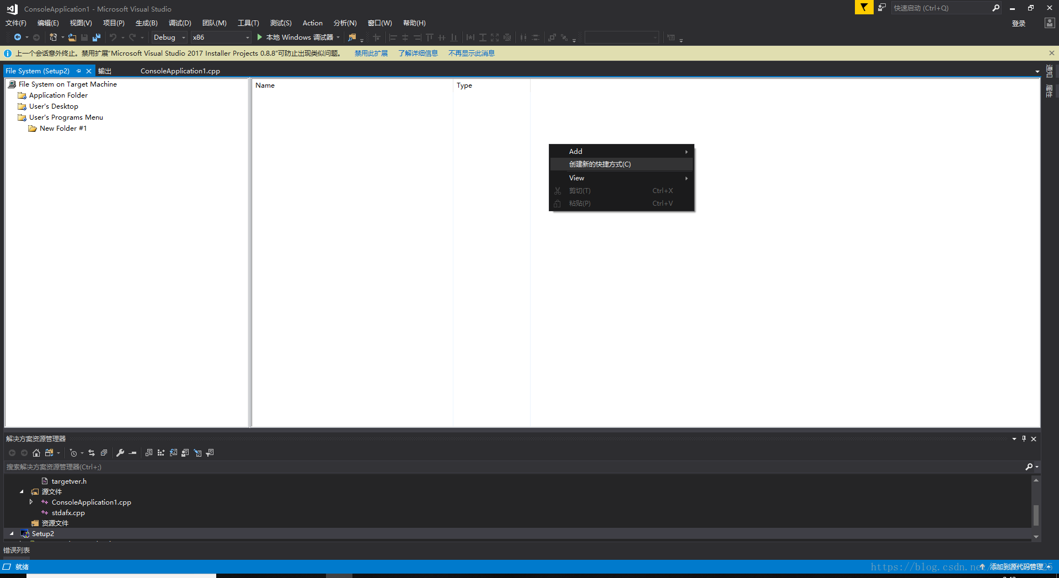Open the 文件(F) menu
This screenshot has height=578, width=1059.
pyautogui.click(x=16, y=23)
